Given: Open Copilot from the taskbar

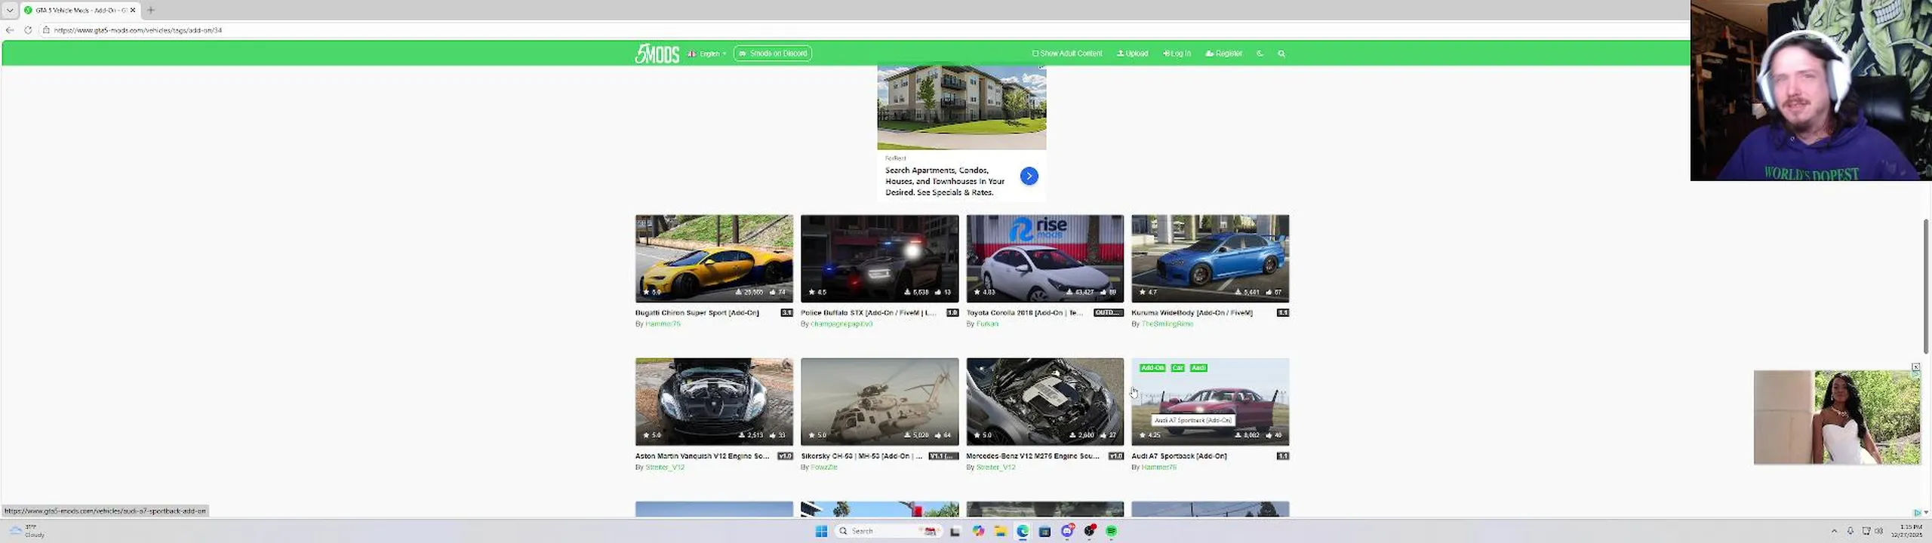Looking at the screenshot, I should (x=978, y=531).
